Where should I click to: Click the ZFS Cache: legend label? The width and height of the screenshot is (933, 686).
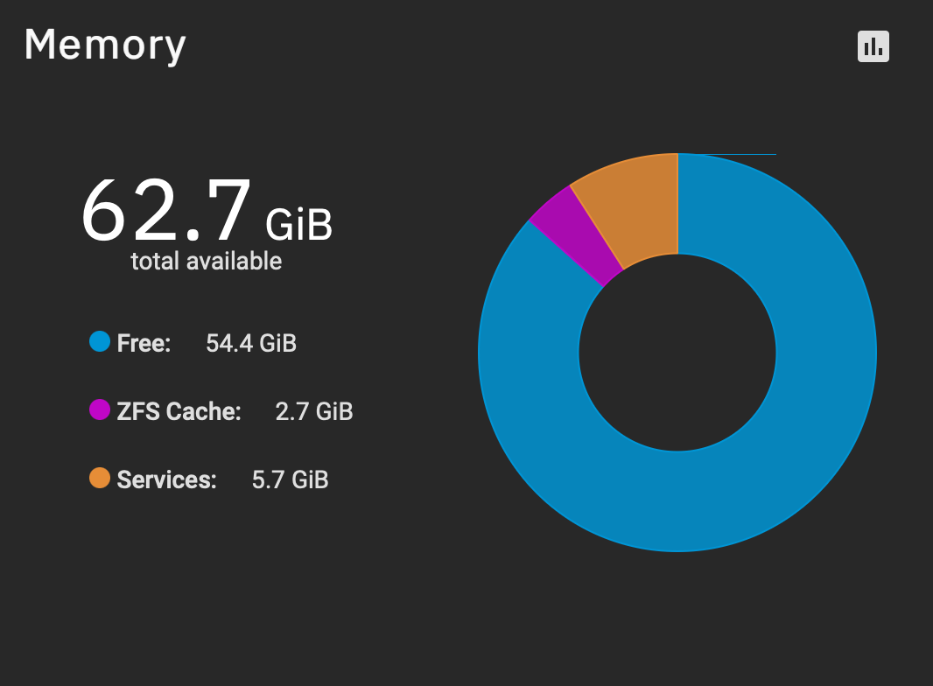tap(179, 411)
